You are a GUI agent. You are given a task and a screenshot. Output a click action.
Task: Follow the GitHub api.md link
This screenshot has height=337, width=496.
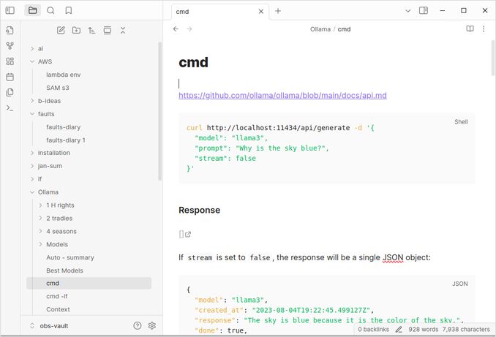tap(282, 96)
